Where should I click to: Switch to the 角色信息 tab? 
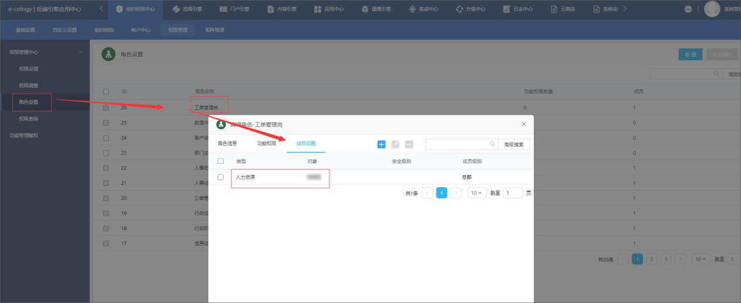[227, 143]
